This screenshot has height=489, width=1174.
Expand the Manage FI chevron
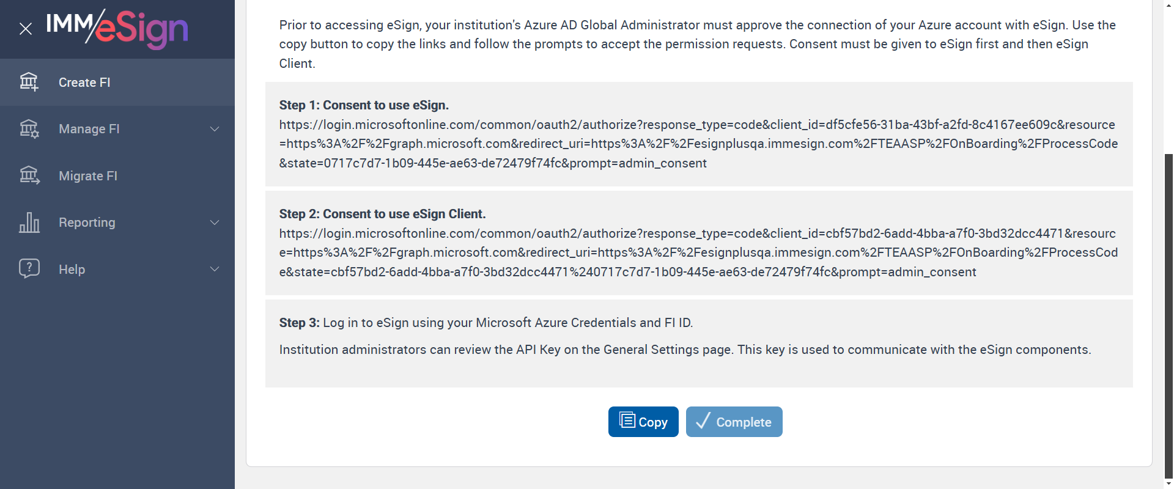[x=215, y=129]
